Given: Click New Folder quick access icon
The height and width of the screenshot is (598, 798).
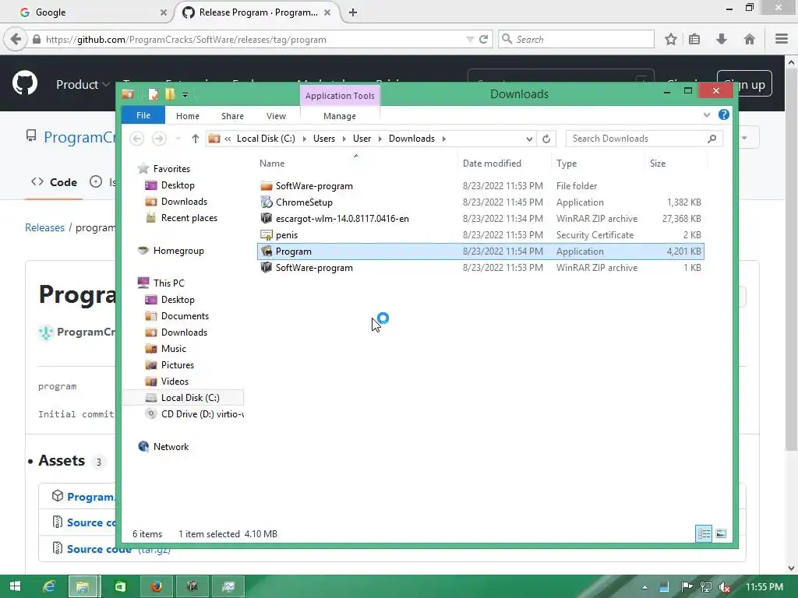Looking at the screenshot, I should point(169,94).
